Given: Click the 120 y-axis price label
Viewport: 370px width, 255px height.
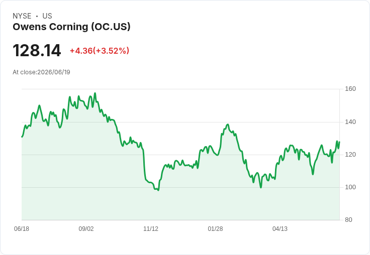Looking at the screenshot, I should pos(350,155).
